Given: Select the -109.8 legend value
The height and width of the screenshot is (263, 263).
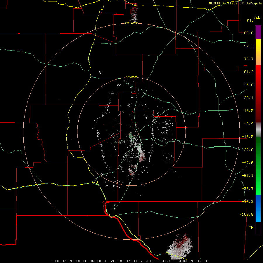Looking at the screenshot, I should [246, 214].
